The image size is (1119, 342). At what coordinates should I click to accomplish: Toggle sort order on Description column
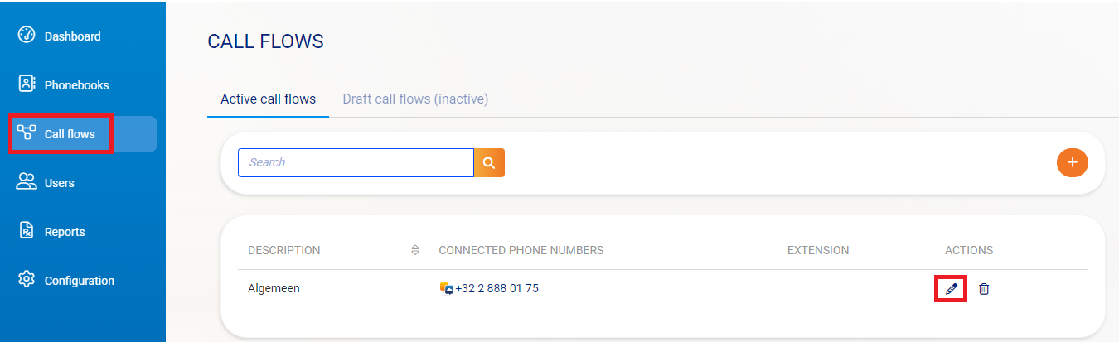coord(414,250)
